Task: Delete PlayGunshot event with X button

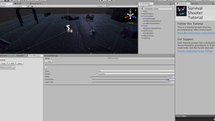Action: point(13,68)
